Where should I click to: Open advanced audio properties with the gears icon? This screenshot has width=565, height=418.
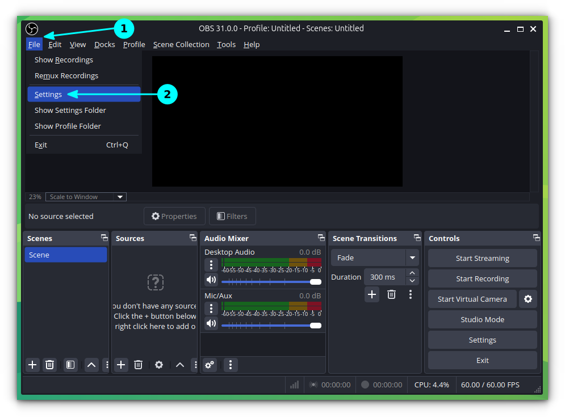210,365
